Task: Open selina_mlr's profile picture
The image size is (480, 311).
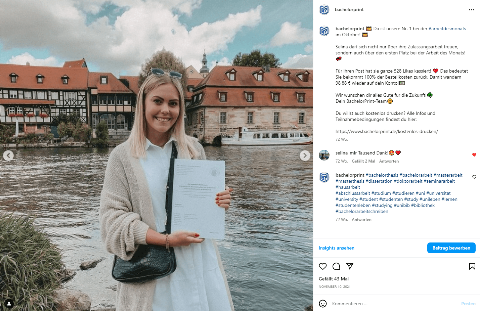Action: (x=324, y=155)
